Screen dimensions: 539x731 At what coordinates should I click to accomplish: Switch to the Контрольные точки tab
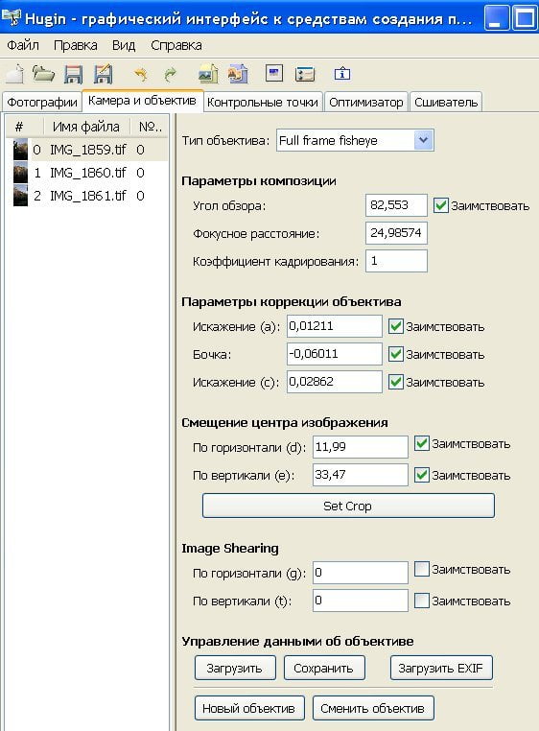(263, 102)
